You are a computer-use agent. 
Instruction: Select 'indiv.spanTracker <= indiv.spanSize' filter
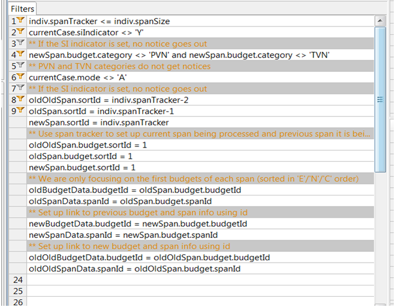click(x=200, y=21)
